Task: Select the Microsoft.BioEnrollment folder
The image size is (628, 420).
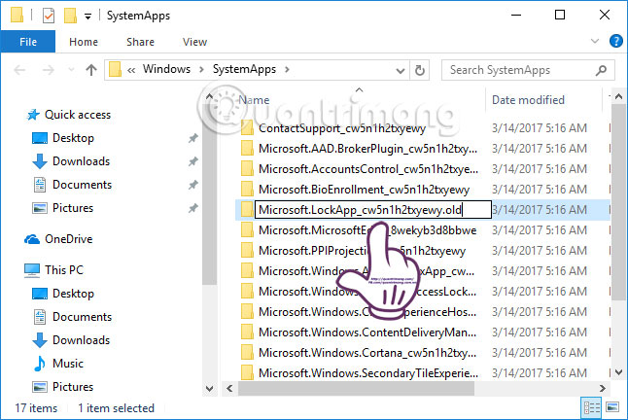Action: [364, 190]
